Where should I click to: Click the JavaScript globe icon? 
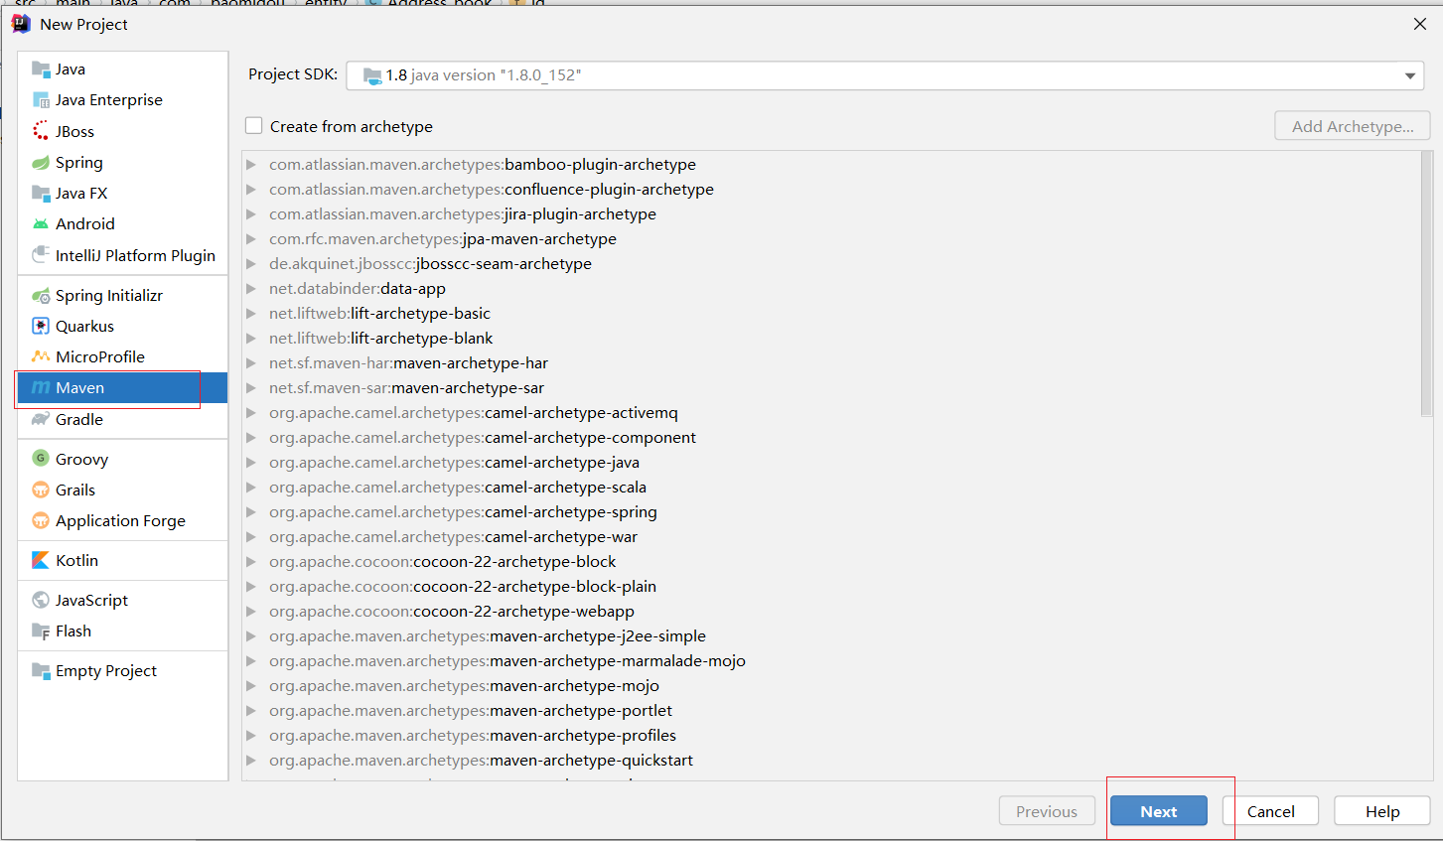click(x=41, y=601)
